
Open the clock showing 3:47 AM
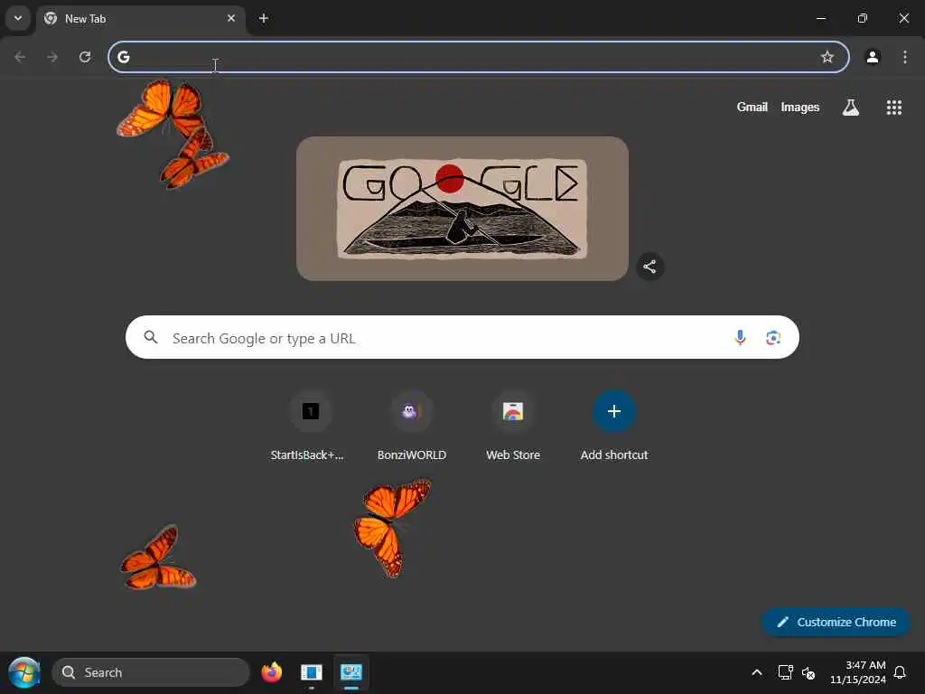[858, 672]
